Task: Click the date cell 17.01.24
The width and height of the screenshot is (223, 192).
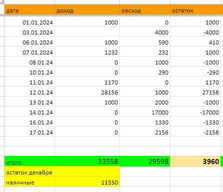Action: point(29,131)
